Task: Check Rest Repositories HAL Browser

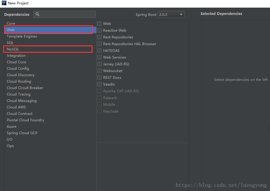Action: tap(100, 44)
